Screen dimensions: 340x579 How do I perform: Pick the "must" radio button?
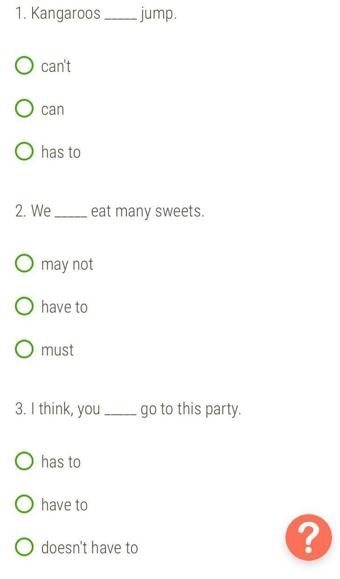(x=24, y=349)
